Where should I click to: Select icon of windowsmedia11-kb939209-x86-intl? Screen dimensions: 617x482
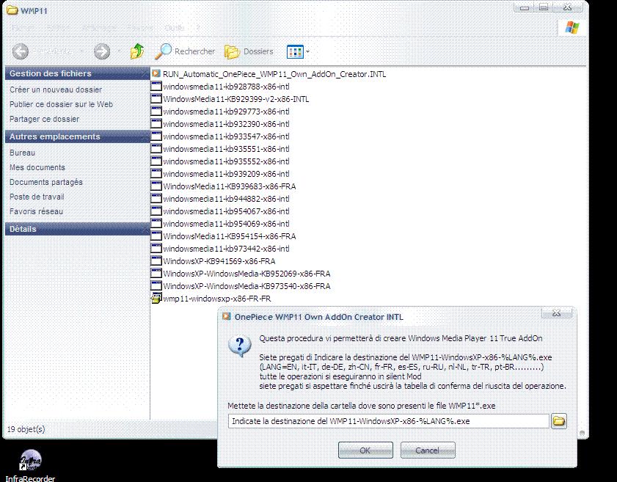(156, 174)
